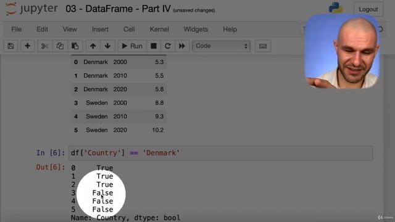Image resolution: width=395 pixels, height=222 pixels.
Task: Click value 8.8 in the table
Action: pos(159,103)
